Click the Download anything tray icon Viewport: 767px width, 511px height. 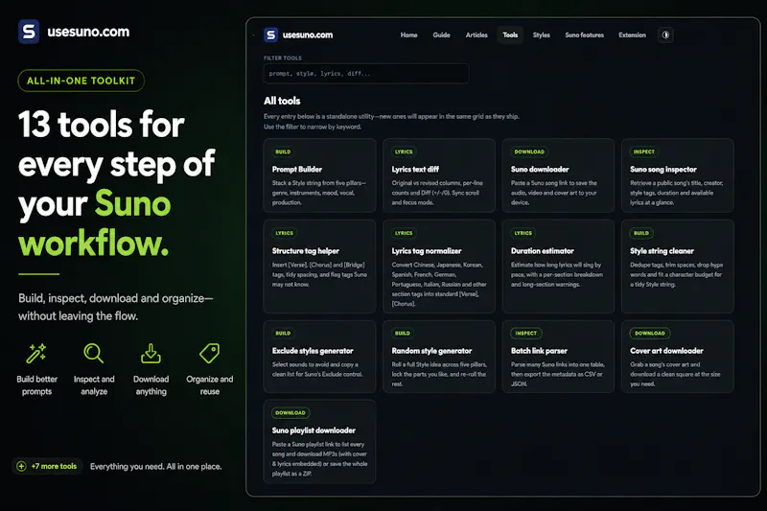pos(151,353)
